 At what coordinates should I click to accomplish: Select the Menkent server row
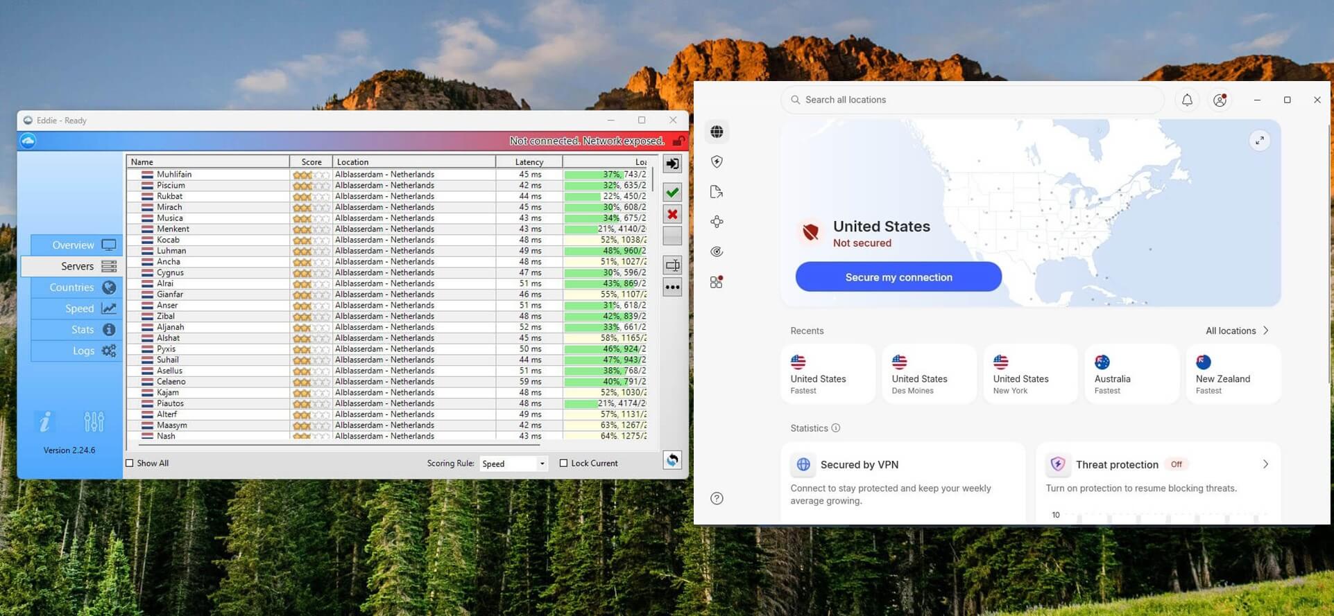tap(387, 229)
